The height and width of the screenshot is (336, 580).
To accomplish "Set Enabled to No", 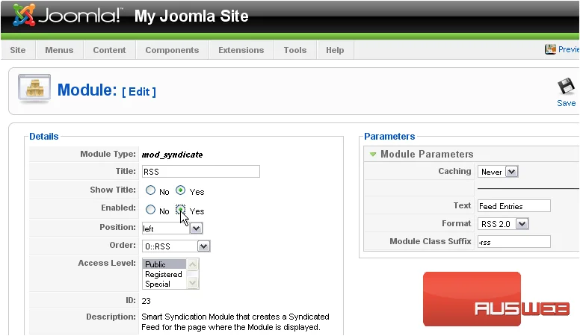I will [150, 210].
